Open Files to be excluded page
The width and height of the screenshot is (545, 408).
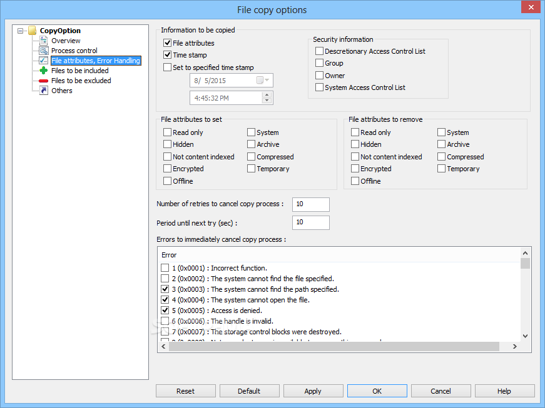point(81,81)
